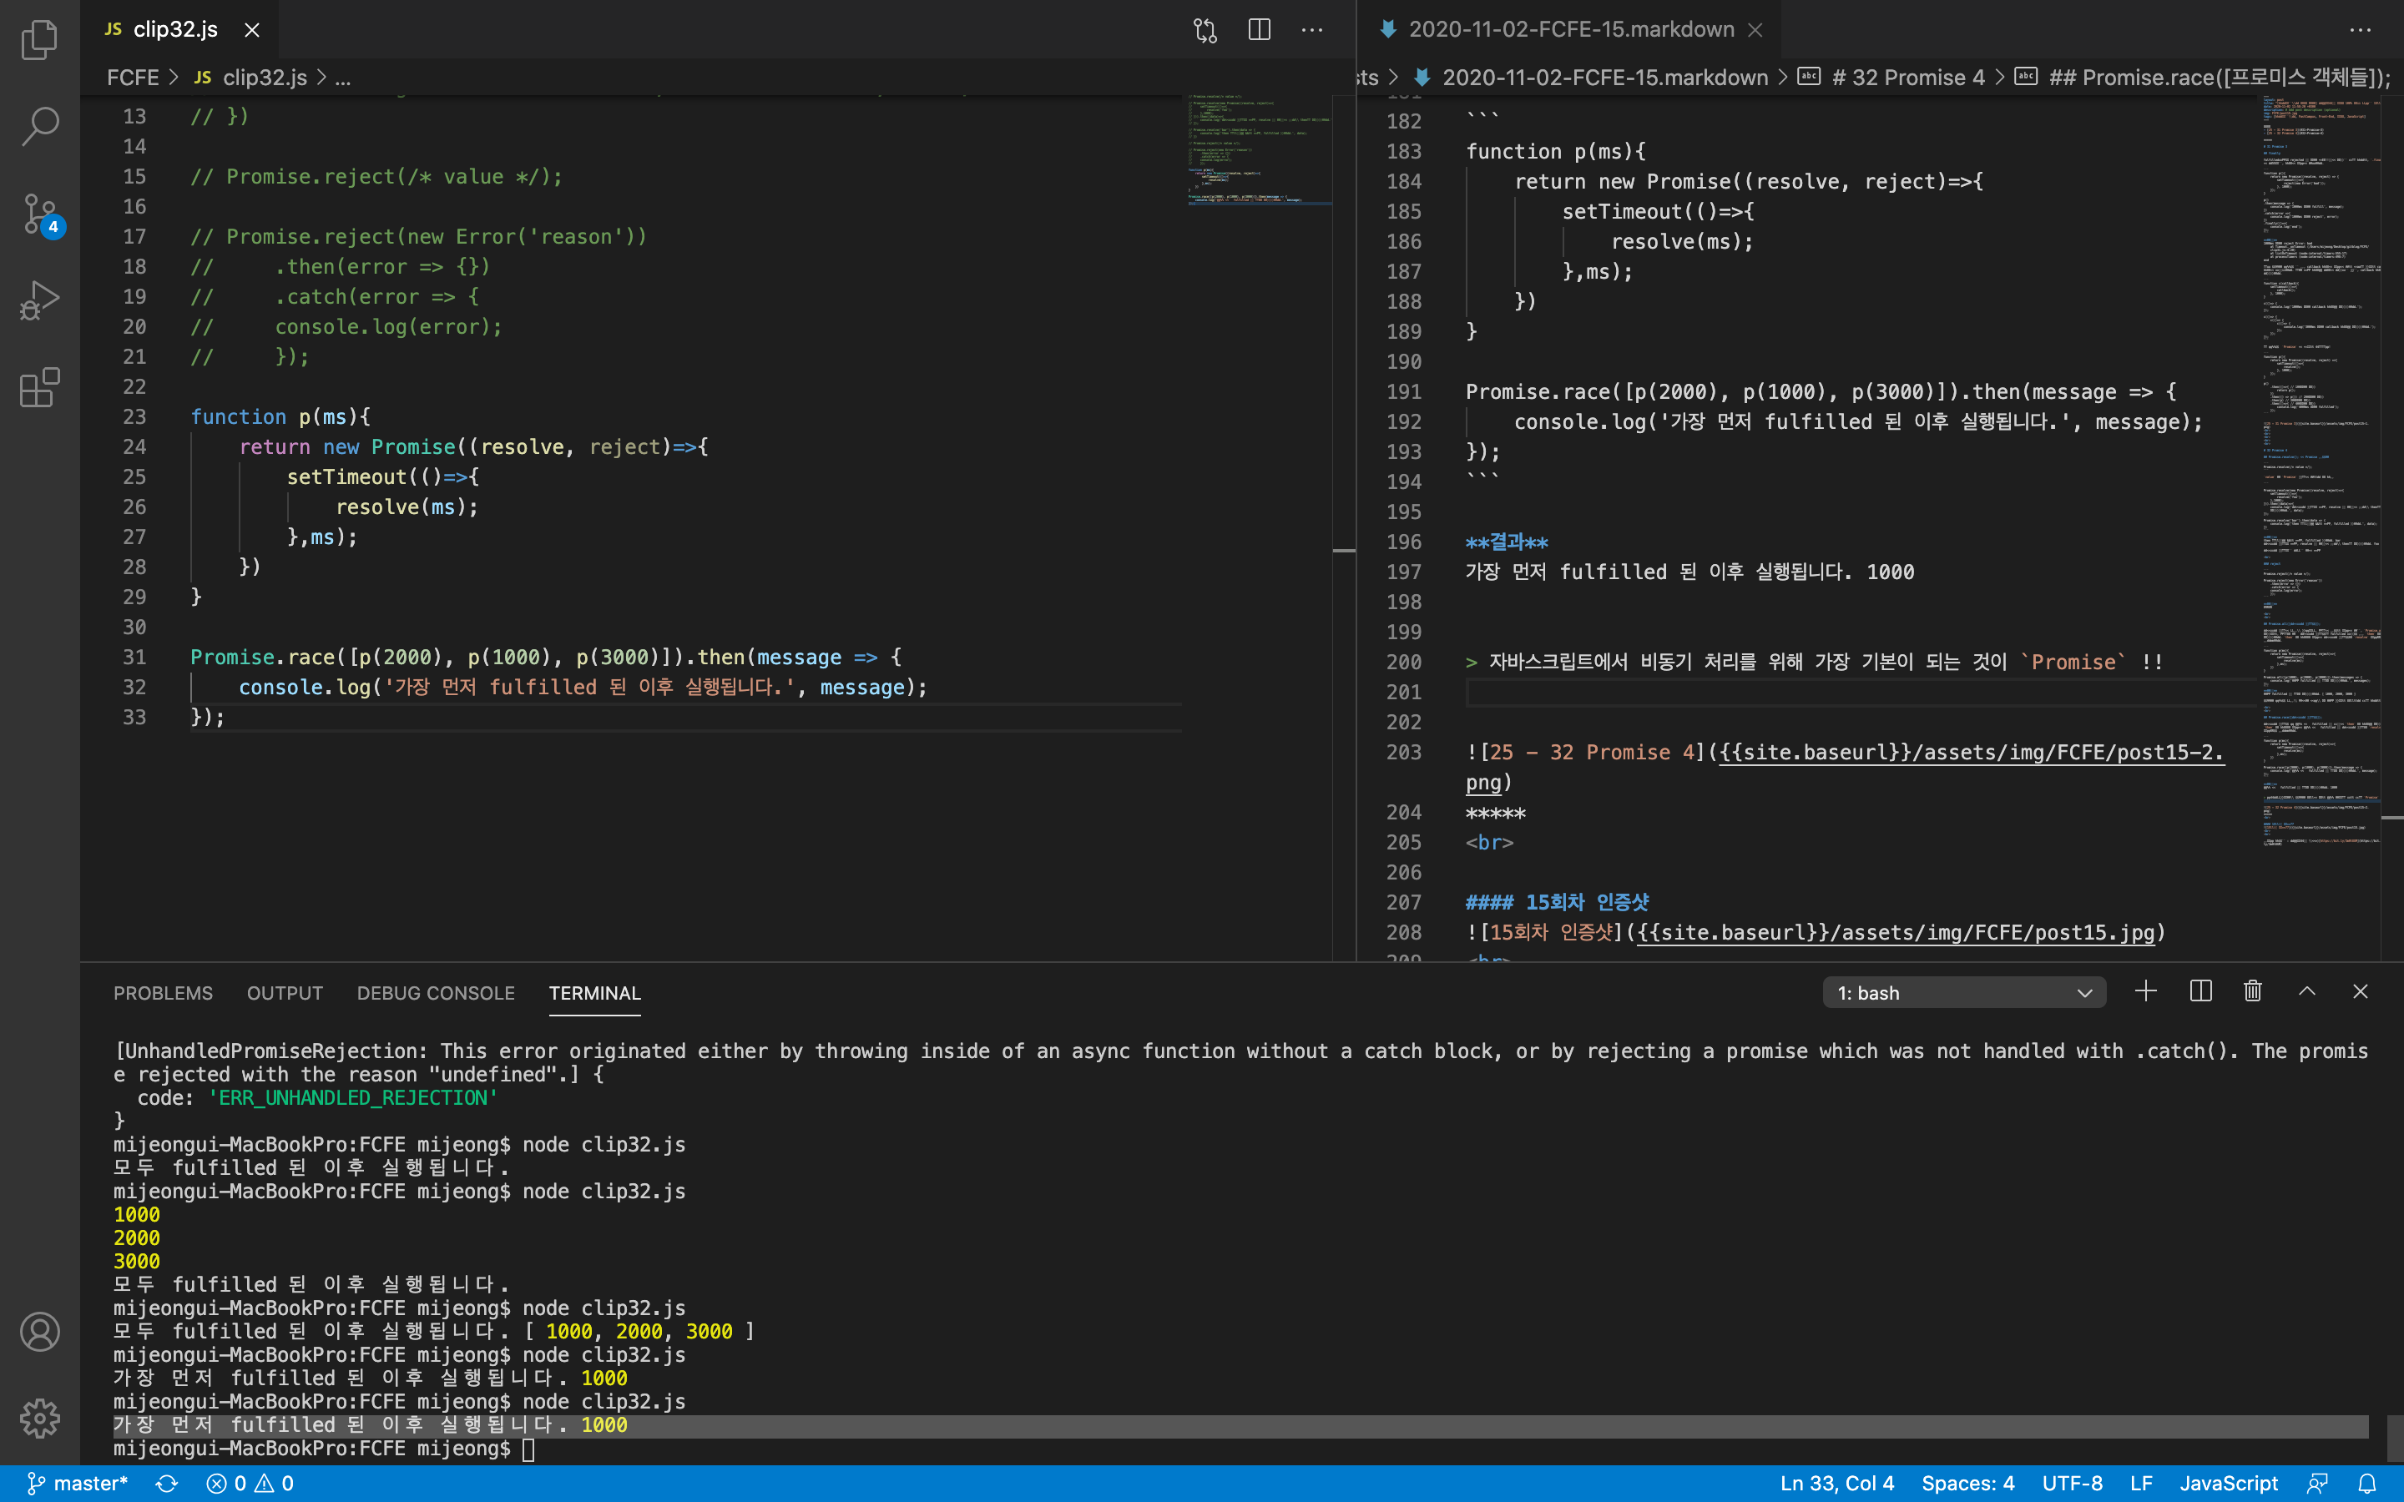Viewport: 2404px width, 1502px height.
Task: Click the '[ 1000, 2000, 3000 ]' terminal output
Action: click(x=639, y=1332)
